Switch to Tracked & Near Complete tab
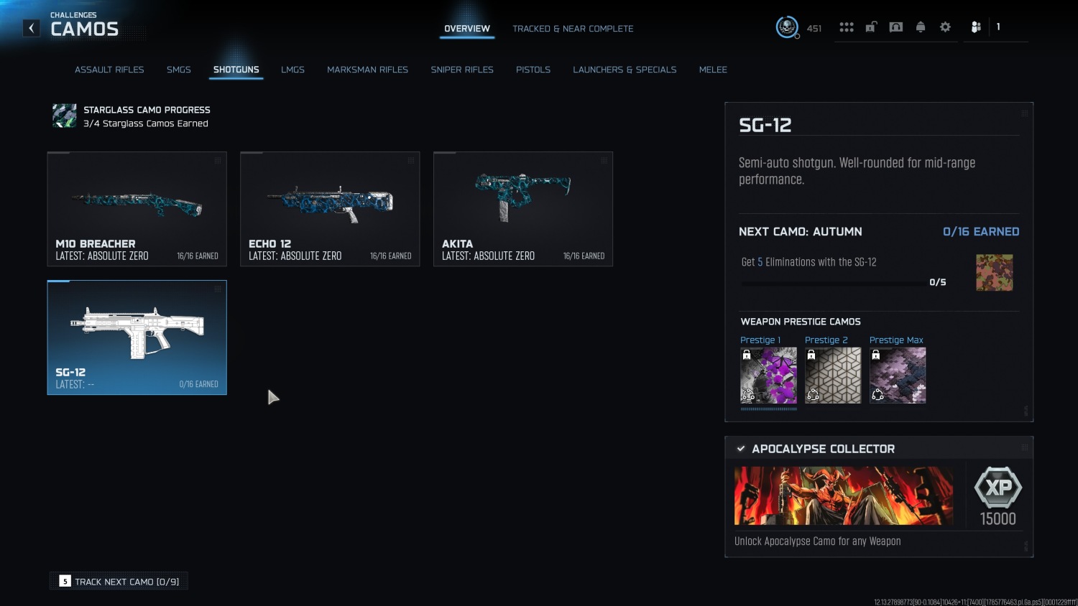 coord(573,29)
